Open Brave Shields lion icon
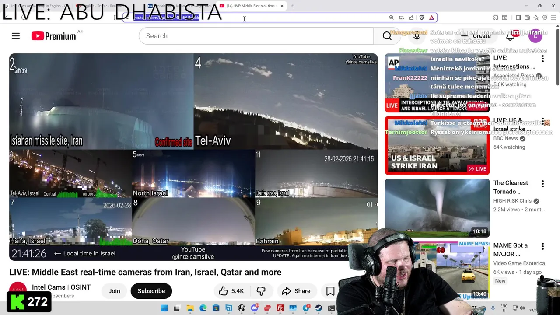Screen dimensions: 560x315 coord(421,17)
